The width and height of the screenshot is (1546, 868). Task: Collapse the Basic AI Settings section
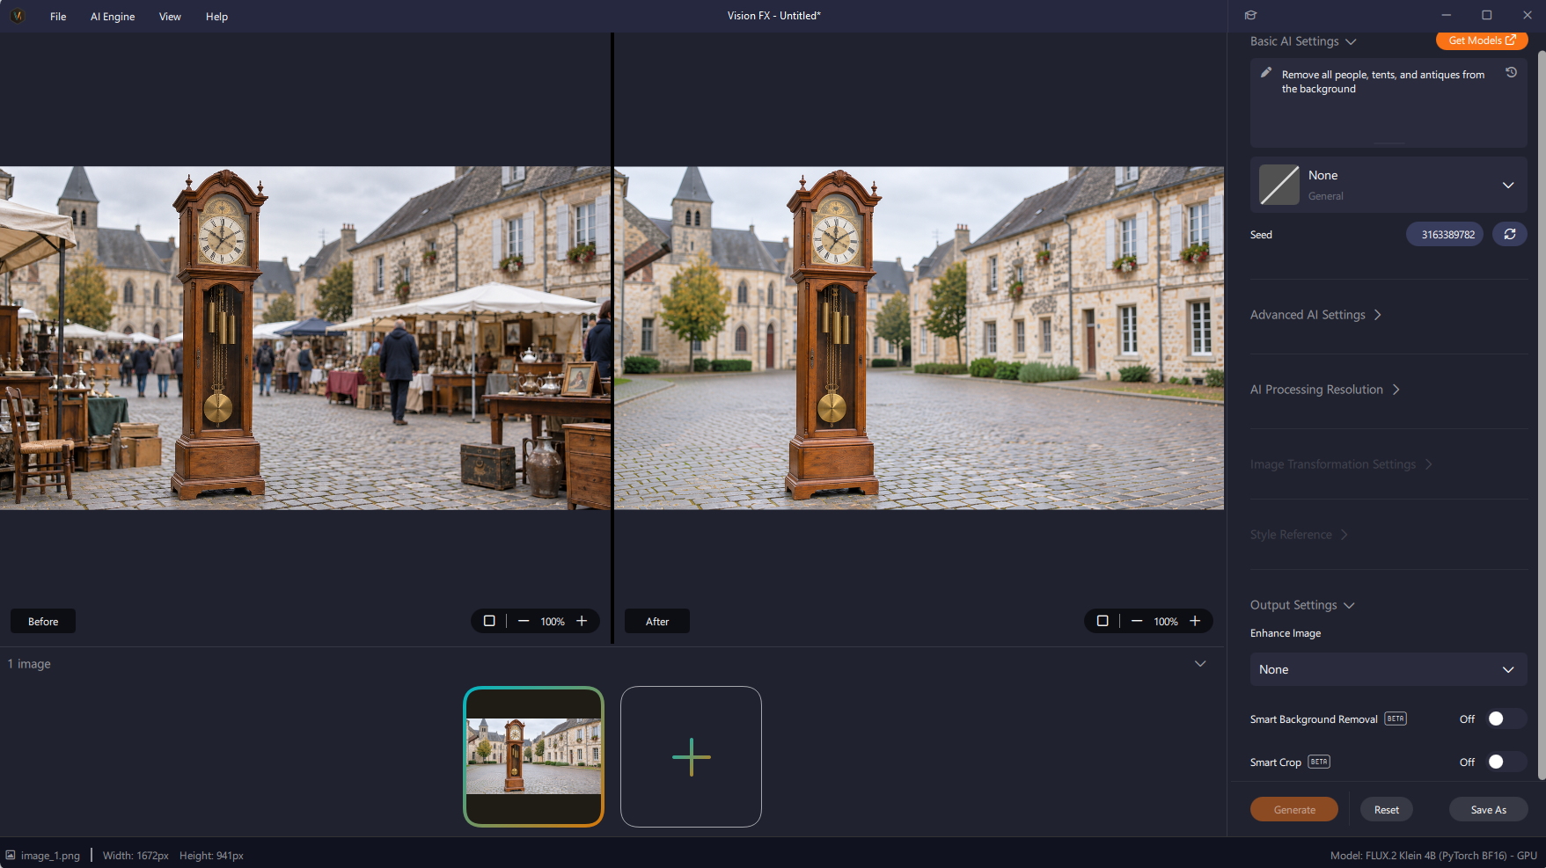click(1303, 41)
